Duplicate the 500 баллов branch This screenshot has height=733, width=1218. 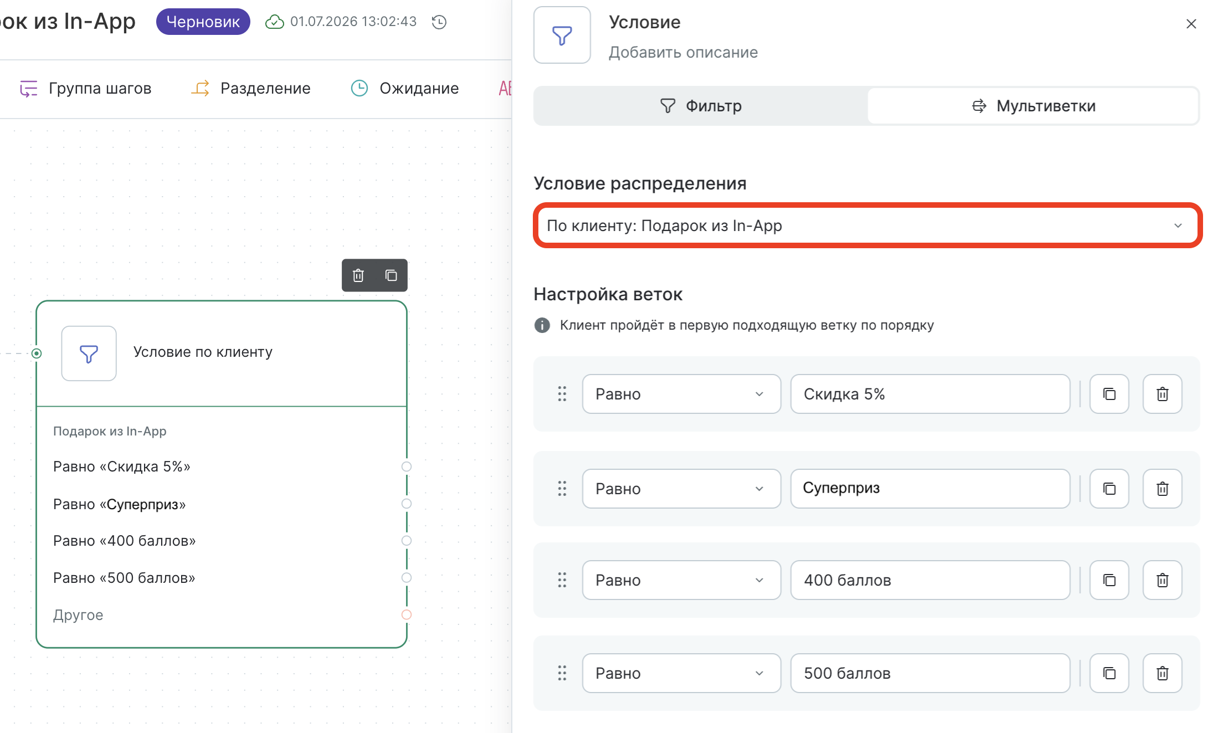click(1109, 673)
